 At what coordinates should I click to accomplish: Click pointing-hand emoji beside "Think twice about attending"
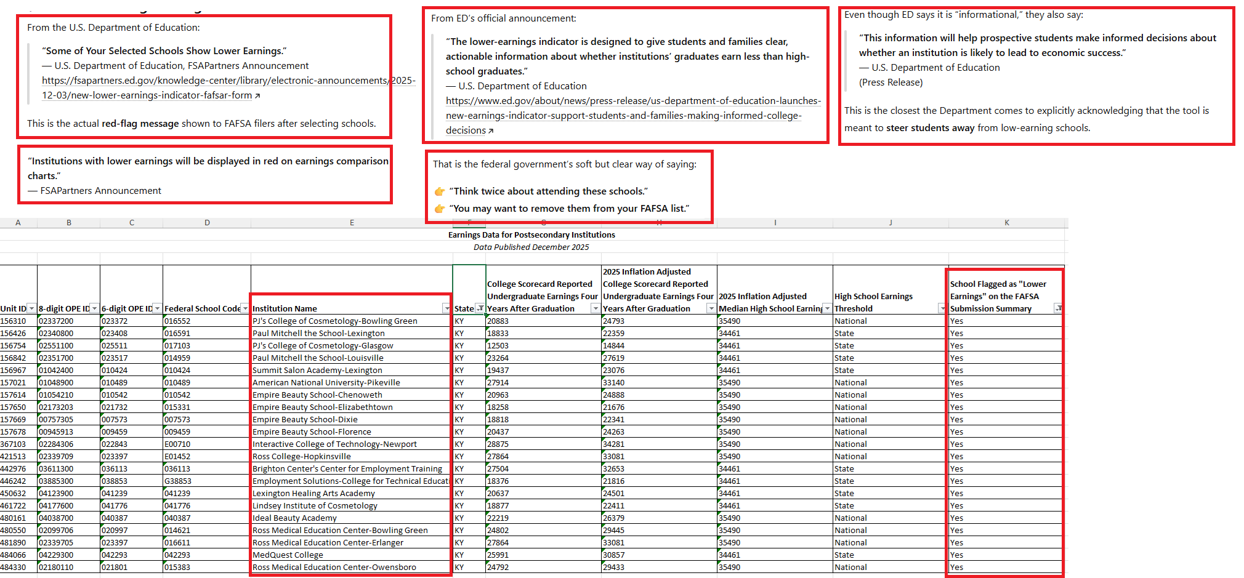(439, 191)
